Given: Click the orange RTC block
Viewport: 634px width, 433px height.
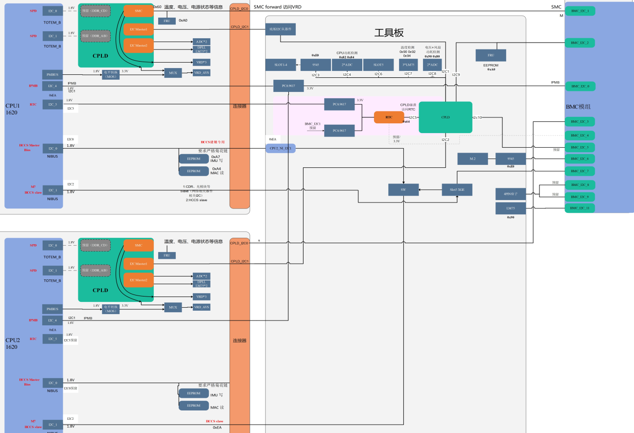Looking at the screenshot, I should [389, 117].
